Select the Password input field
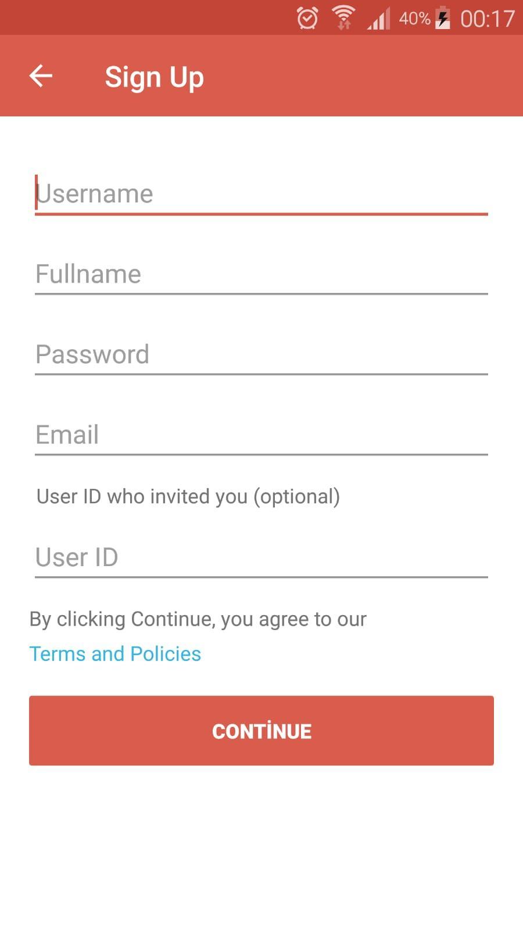This screenshot has height=931, width=523. point(261,354)
